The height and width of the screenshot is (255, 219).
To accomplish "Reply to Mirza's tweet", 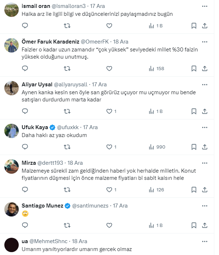I will (x=25, y=190).
